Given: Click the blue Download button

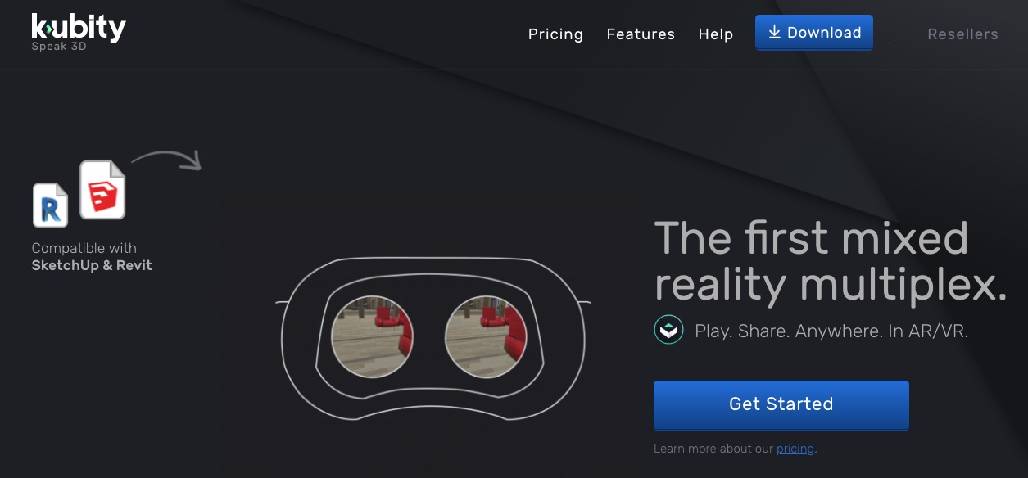Looking at the screenshot, I should [x=814, y=33].
